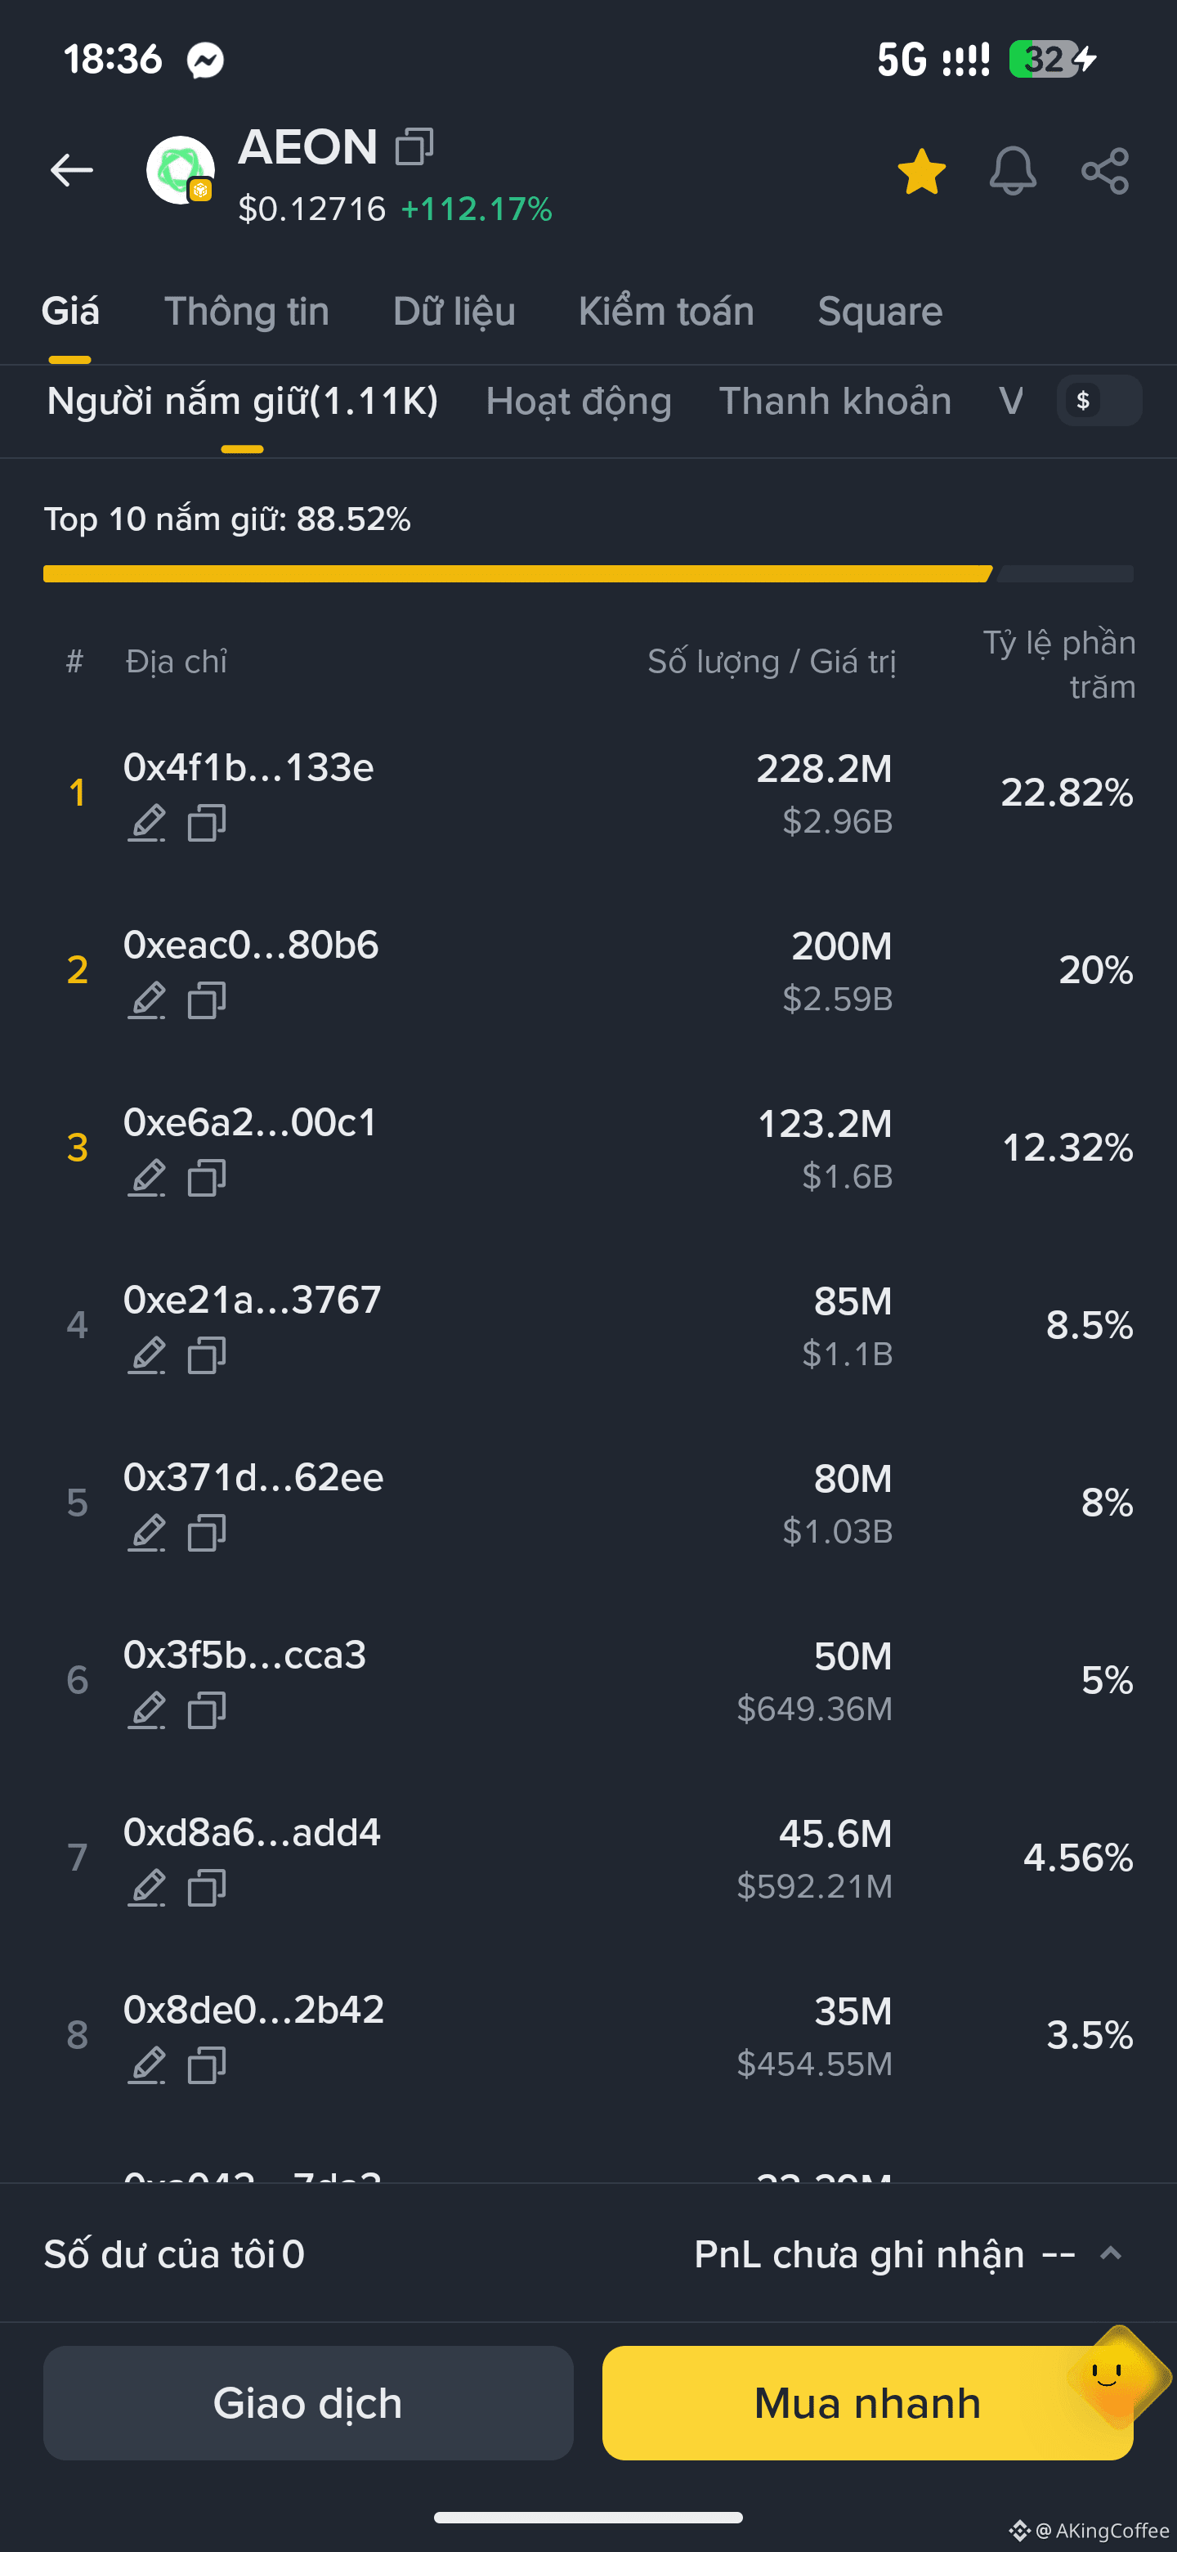
Task: Tap the Mua nhanh button
Action: (867, 2402)
